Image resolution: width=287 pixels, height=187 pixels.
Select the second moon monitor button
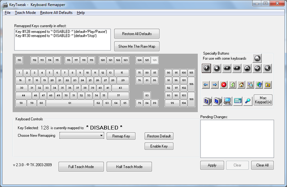217,101
